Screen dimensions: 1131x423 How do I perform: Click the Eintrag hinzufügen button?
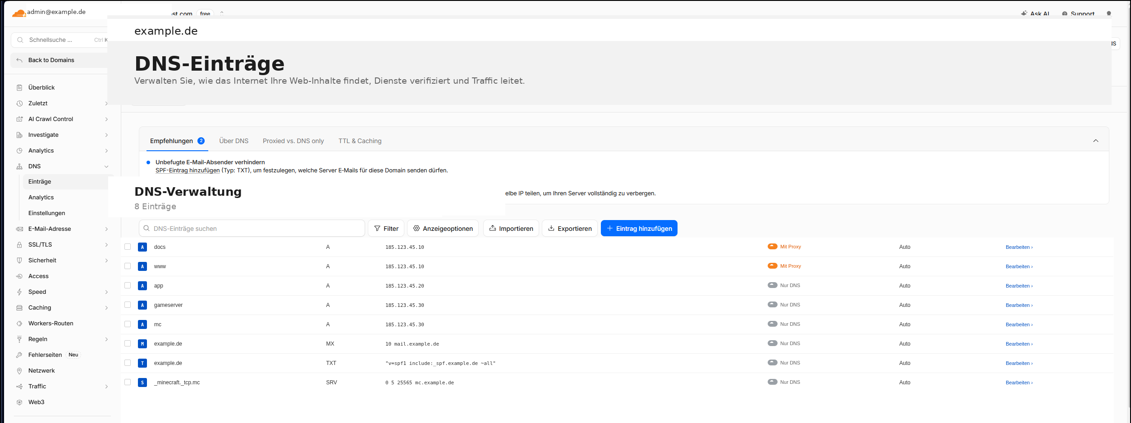[x=639, y=228]
